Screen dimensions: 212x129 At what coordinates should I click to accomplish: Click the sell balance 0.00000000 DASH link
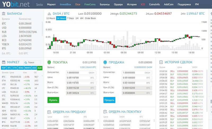[x=143, y=67]
